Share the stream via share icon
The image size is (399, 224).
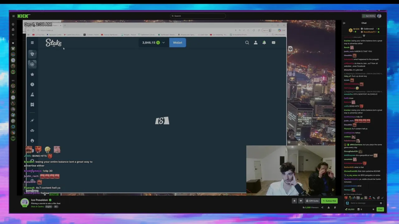tap(322, 208)
